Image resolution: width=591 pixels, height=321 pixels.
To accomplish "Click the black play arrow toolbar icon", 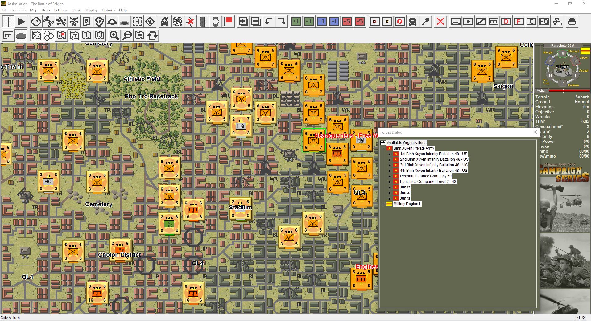I will click(x=21, y=22).
